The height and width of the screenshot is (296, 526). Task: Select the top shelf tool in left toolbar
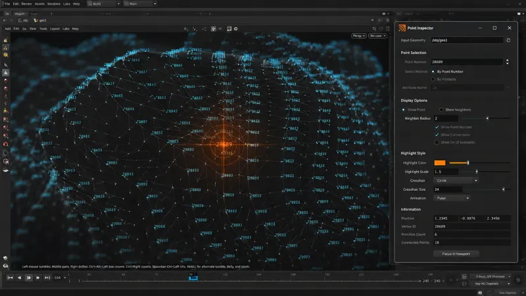6,40
